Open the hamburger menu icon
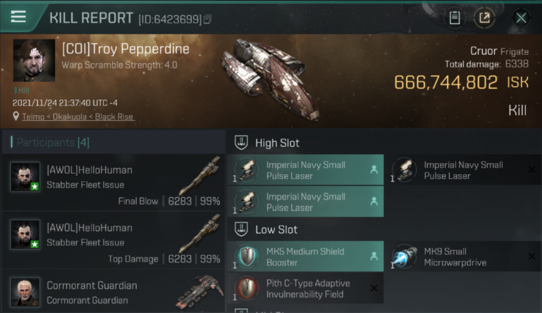 point(18,17)
